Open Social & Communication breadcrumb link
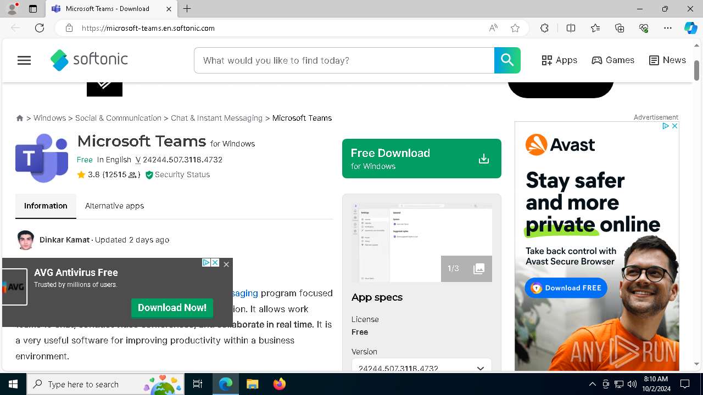Screen dimensions: 703x395 click(x=118, y=118)
